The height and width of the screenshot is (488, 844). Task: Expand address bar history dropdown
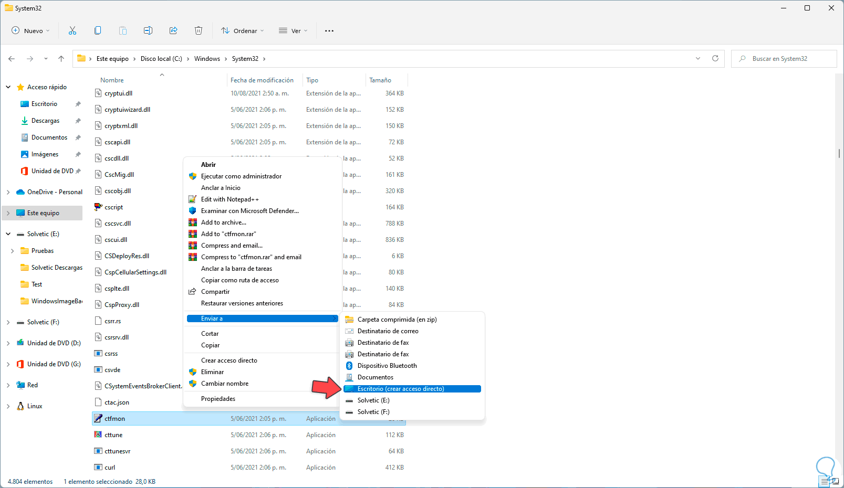[698, 58]
